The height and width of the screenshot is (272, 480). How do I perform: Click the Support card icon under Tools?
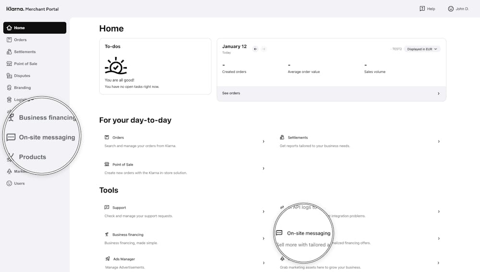tap(107, 207)
